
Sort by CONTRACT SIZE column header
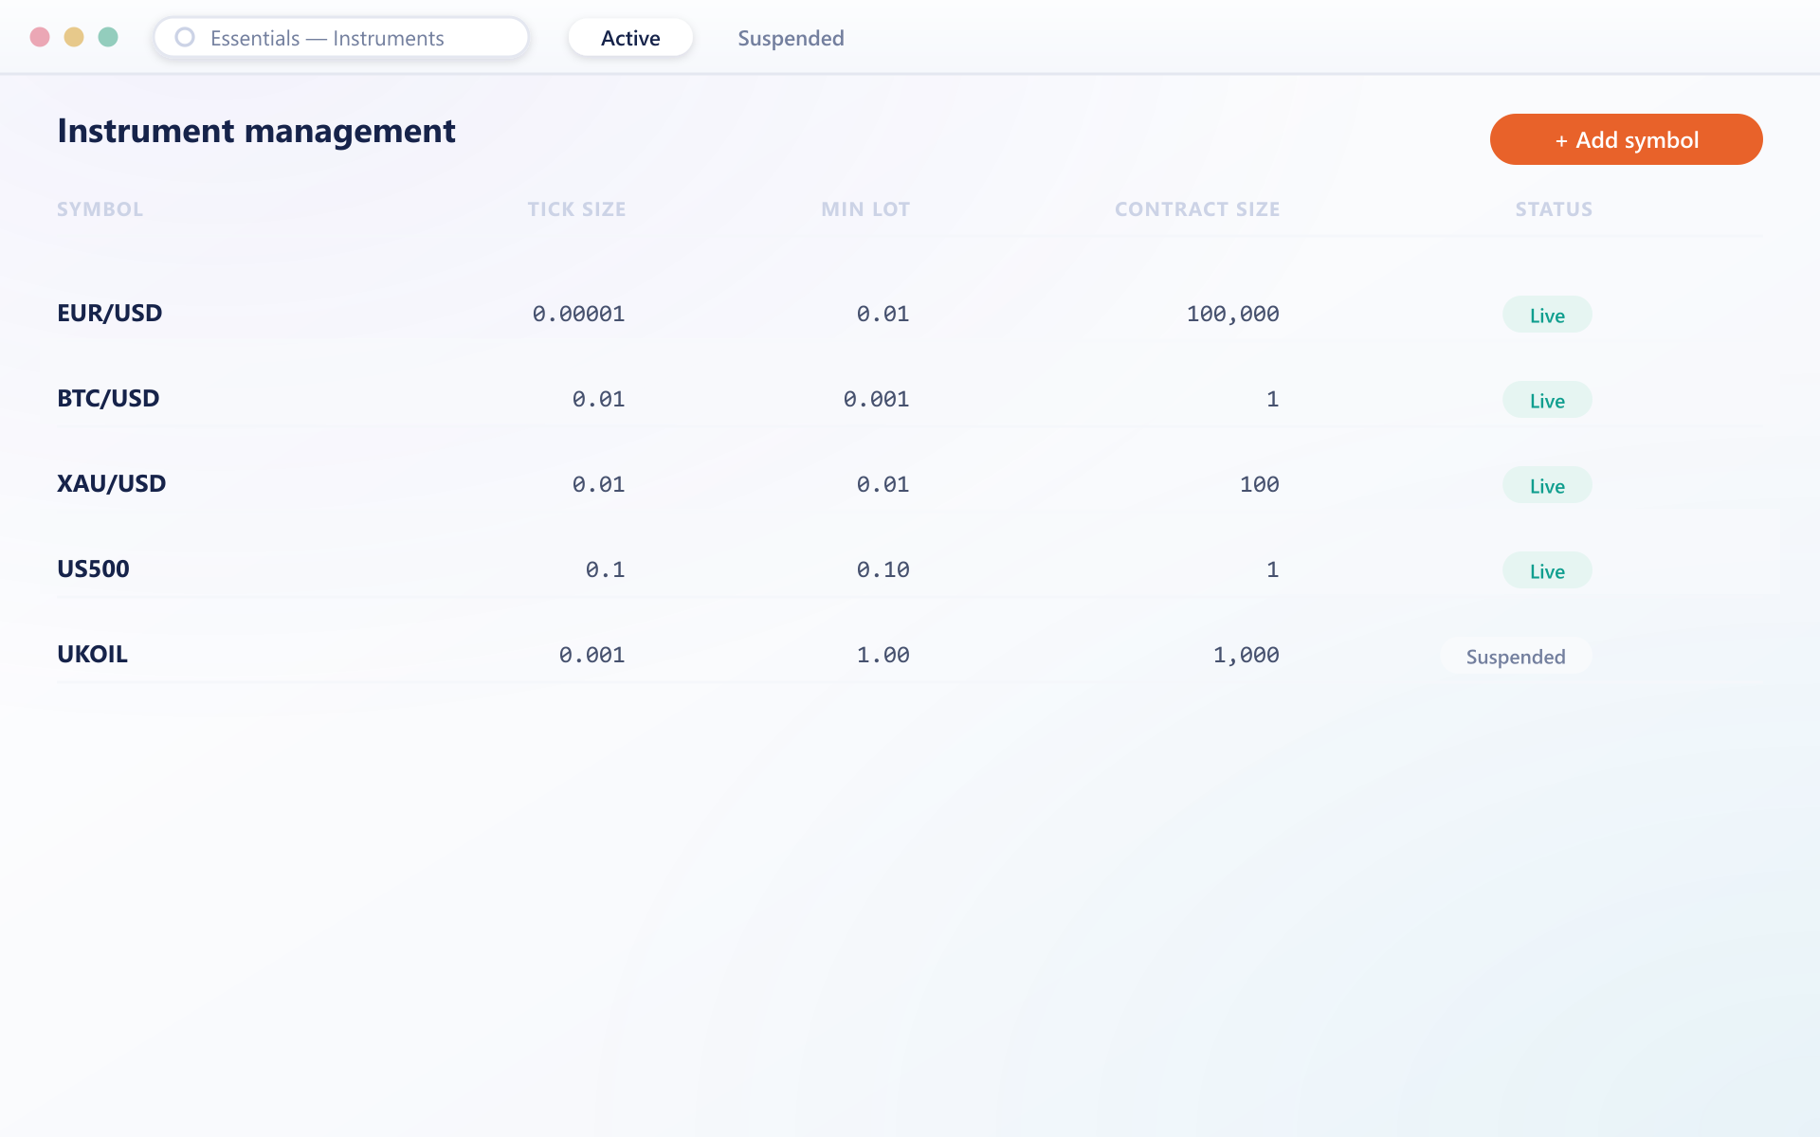[x=1197, y=209]
